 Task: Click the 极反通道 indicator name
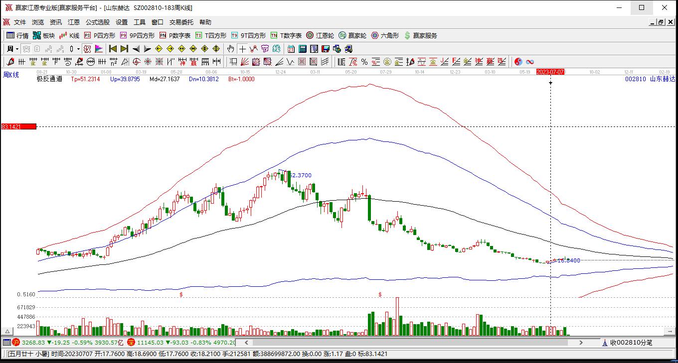point(49,79)
